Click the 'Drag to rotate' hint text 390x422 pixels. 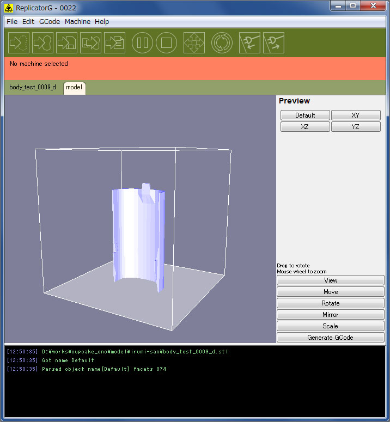click(293, 265)
